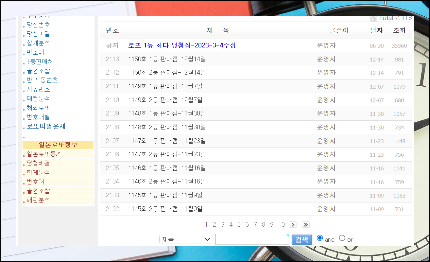This screenshot has height=262, width=430.
Task: Click view count 35360
Action: click(399, 46)
